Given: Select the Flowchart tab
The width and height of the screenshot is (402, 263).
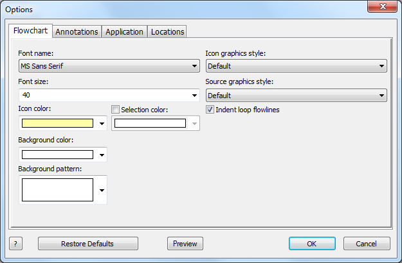Looking at the screenshot, I should [x=30, y=31].
